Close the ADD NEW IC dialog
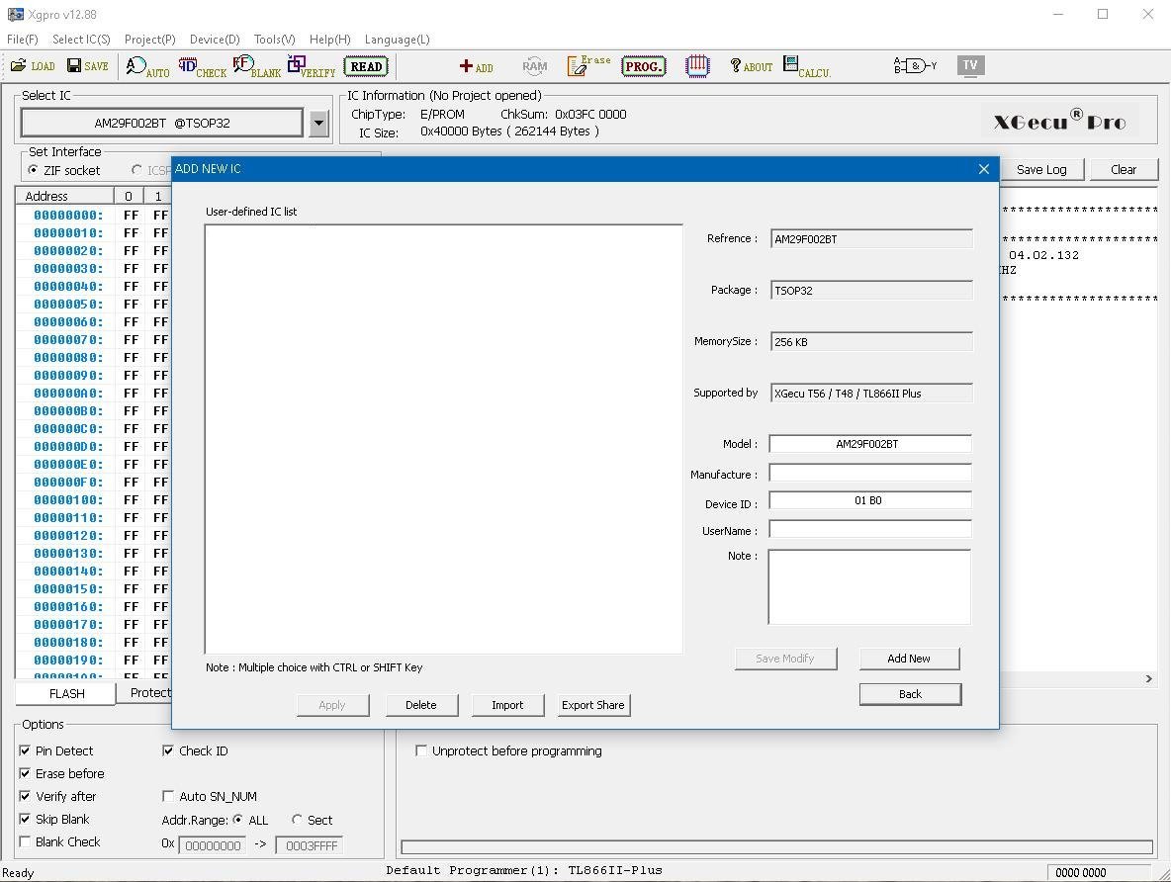Image resolution: width=1171 pixels, height=882 pixels. click(983, 169)
